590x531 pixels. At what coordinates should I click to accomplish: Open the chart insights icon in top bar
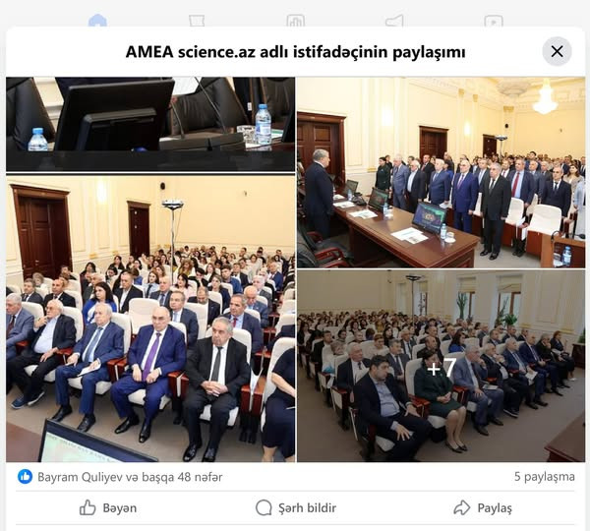[x=295, y=21]
